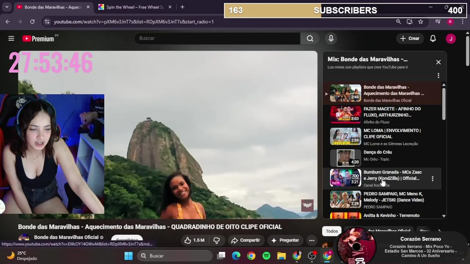The image size is (470, 264).
Task: Open Spotify from the taskbar
Action: coord(267,256)
